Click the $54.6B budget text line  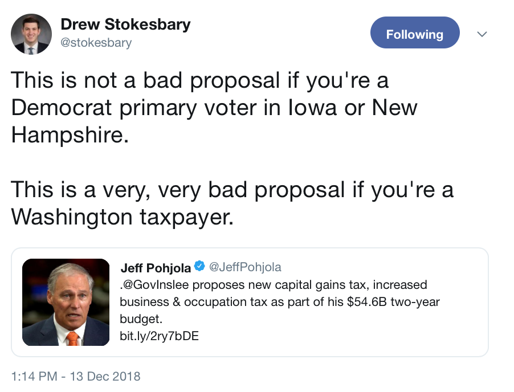point(280,302)
